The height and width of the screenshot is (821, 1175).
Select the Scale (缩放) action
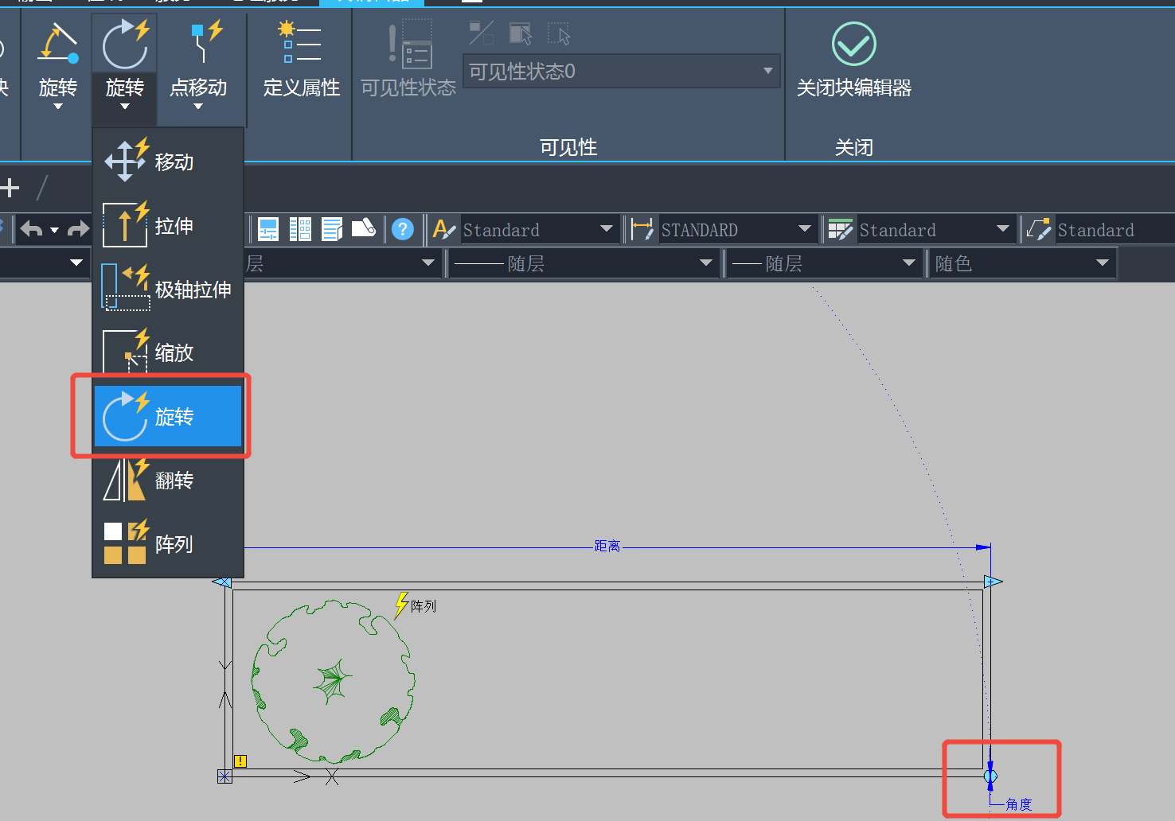(x=167, y=352)
